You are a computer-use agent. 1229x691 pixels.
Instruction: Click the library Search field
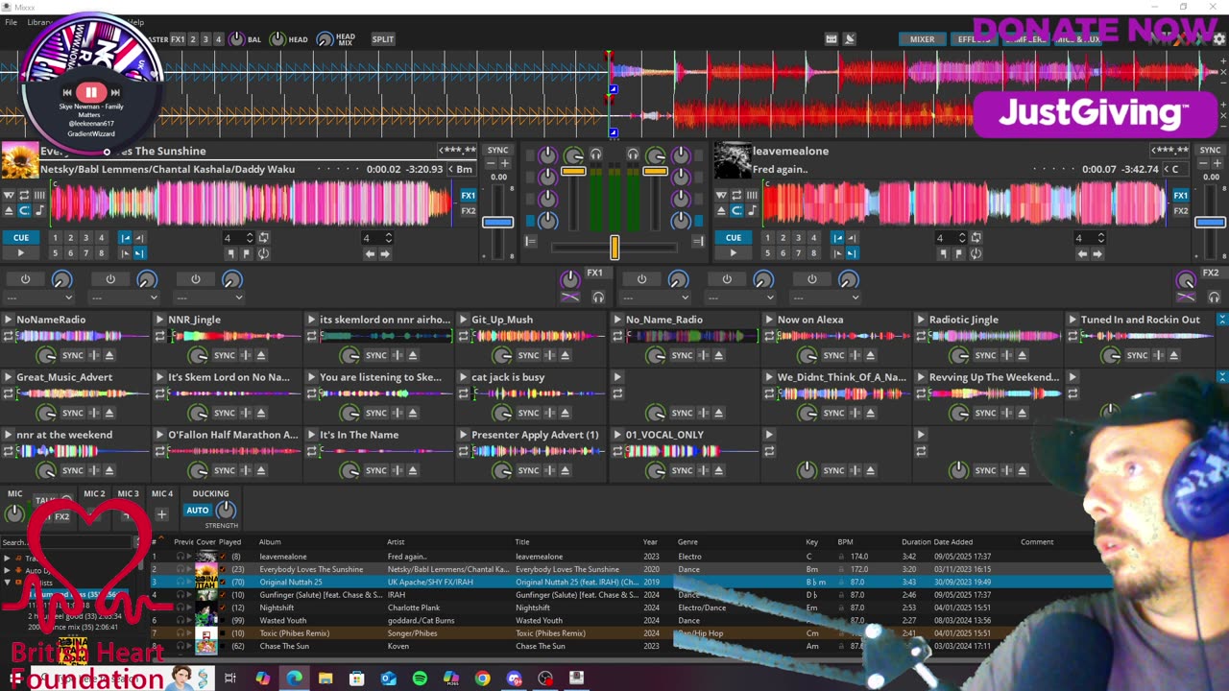point(67,542)
